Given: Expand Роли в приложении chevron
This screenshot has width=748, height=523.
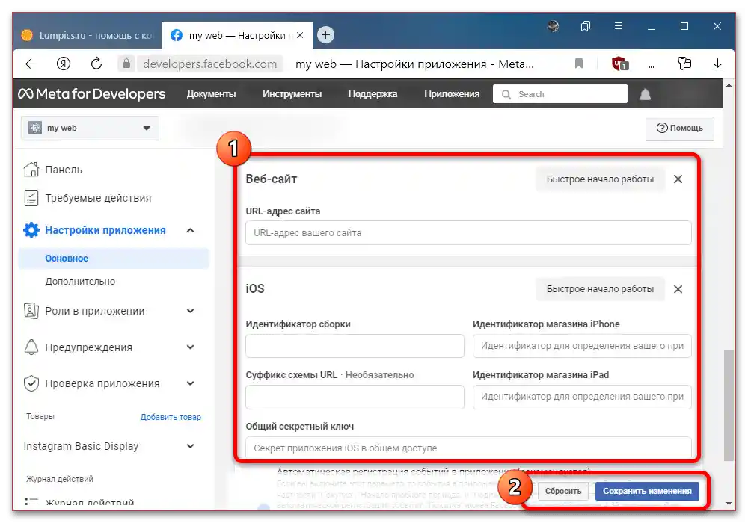Looking at the screenshot, I should [x=190, y=311].
